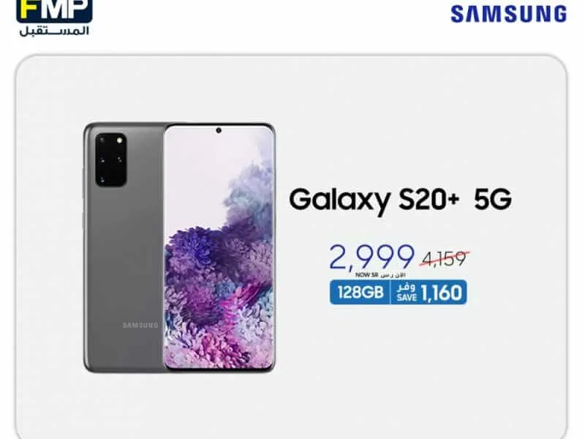This screenshot has width=585, height=439.
Task: Tap the front punch-hole selfie camera
Action: point(219,130)
